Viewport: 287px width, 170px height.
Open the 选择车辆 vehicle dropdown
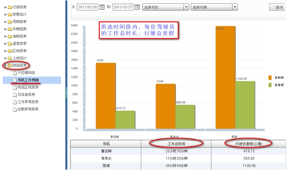[x=214, y=7]
